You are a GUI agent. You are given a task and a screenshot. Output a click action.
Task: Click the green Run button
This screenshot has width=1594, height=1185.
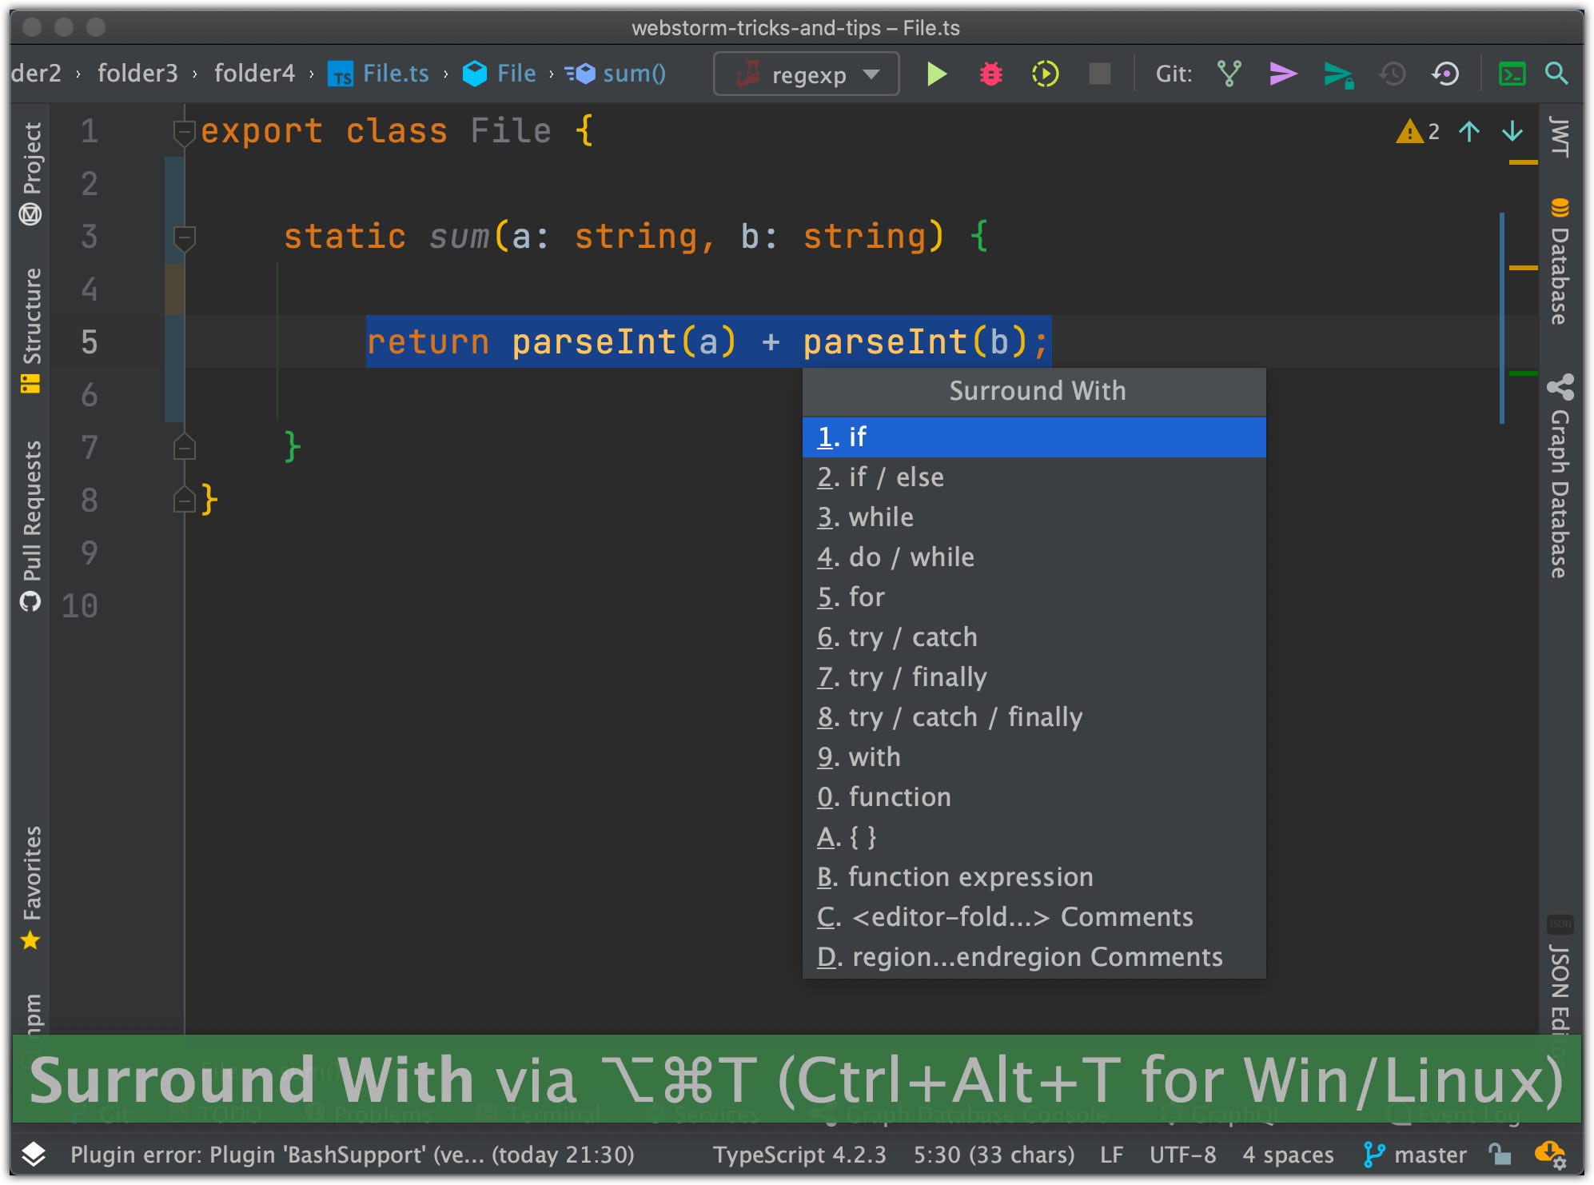coord(936,74)
